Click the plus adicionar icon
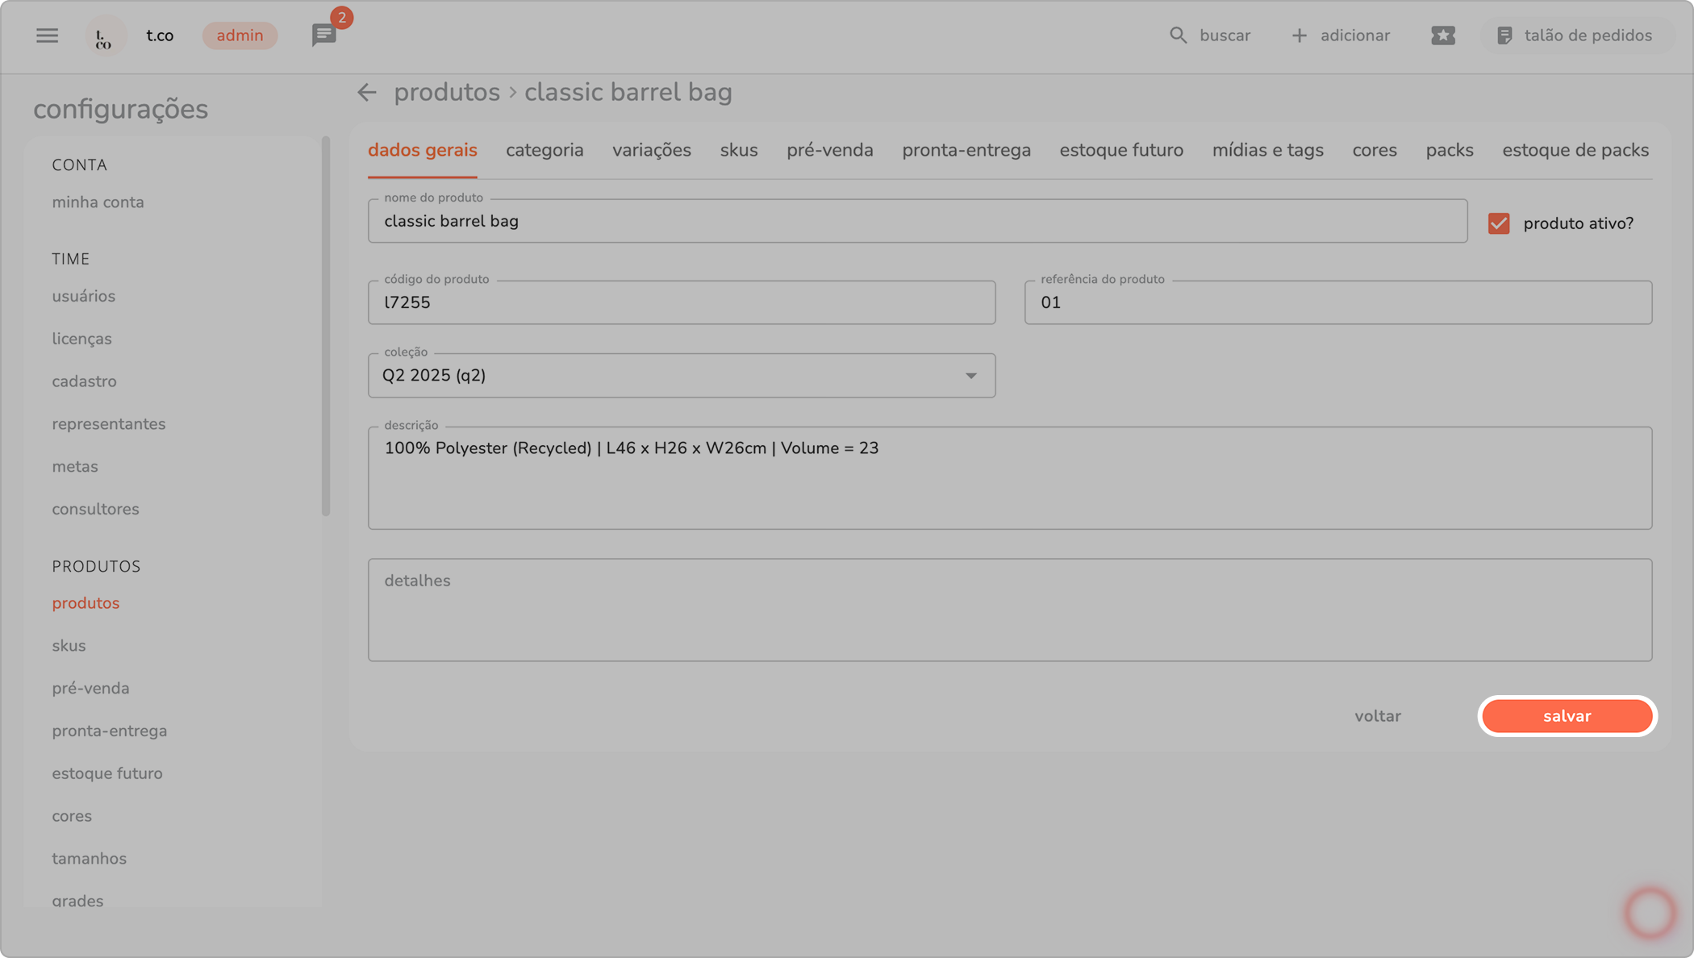 pyautogui.click(x=1299, y=35)
